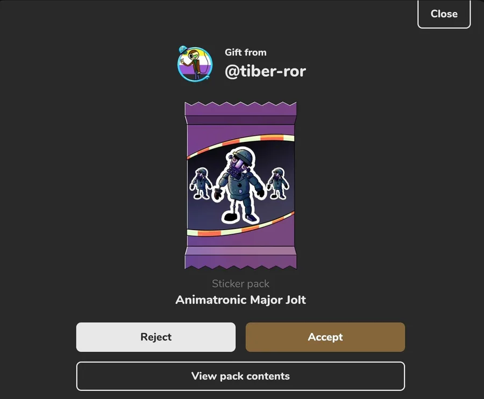Click the small left animatronic sticker
This screenshot has width=484, height=399.
click(201, 183)
